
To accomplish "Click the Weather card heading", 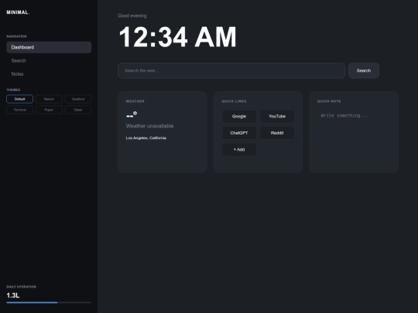I will coord(135,101).
